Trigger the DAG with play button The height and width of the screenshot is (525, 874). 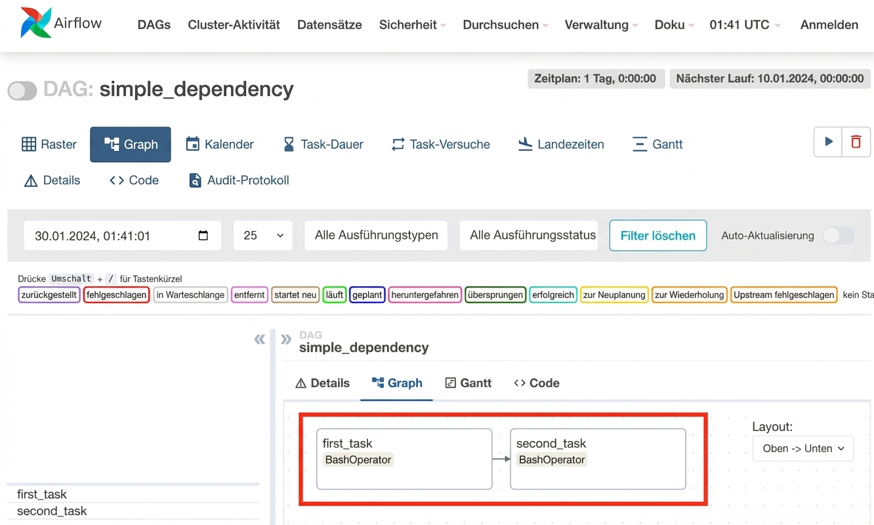pos(828,142)
